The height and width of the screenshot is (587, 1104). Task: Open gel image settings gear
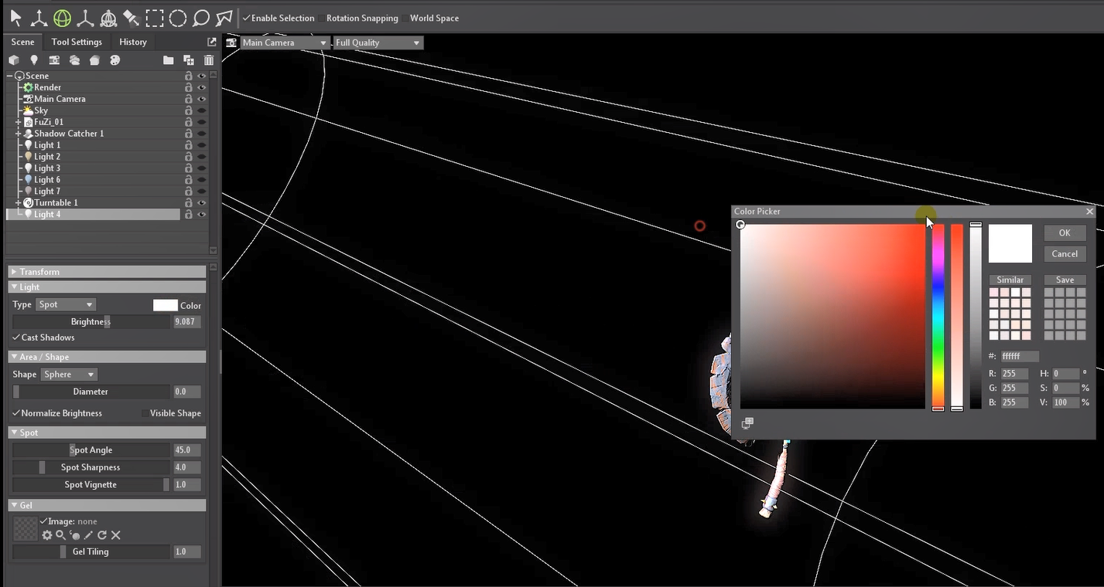47,535
